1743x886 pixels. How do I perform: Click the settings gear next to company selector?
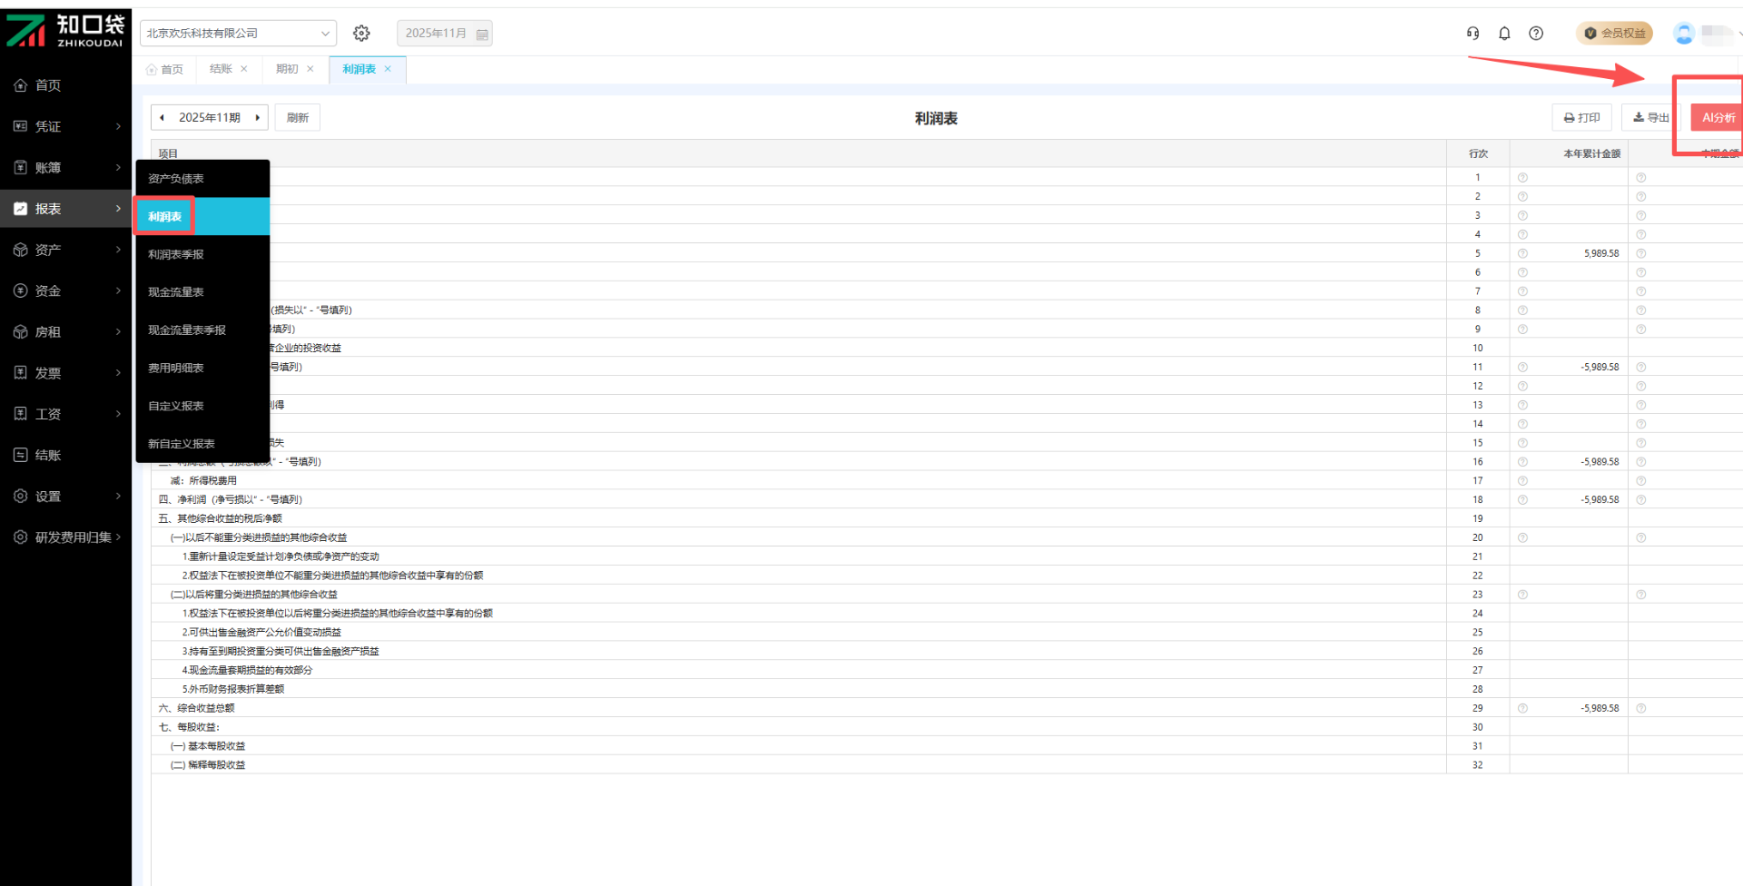tap(361, 34)
